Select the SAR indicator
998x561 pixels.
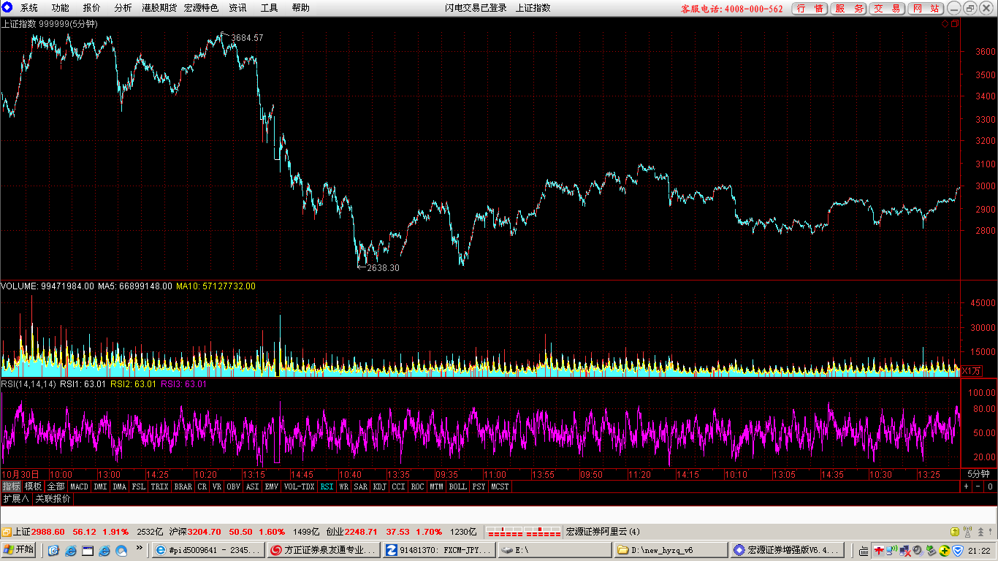[x=361, y=486]
